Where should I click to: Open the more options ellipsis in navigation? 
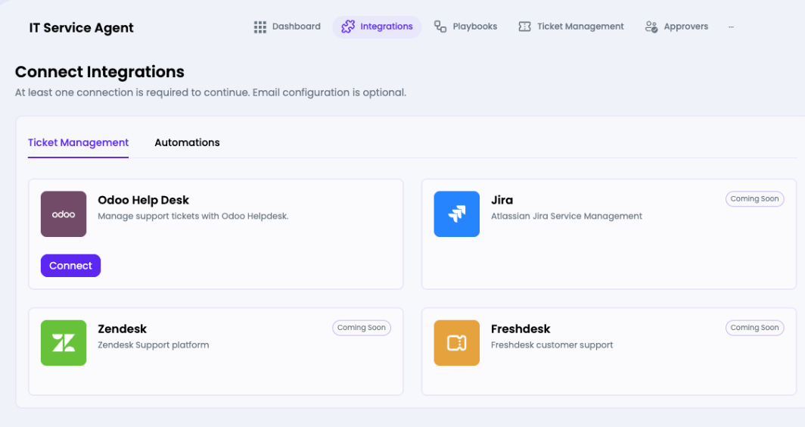pyautogui.click(x=731, y=26)
